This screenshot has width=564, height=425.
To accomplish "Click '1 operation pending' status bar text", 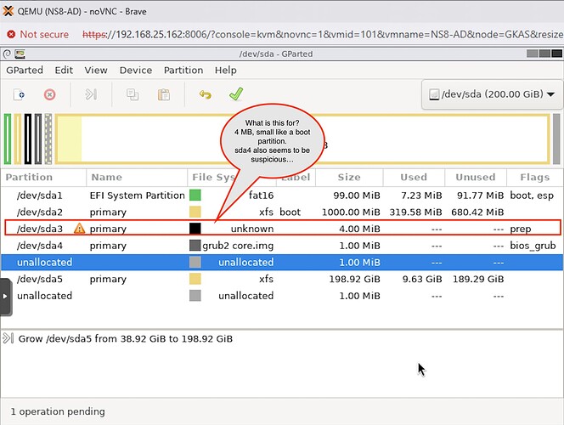I will pyautogui.click(x=58, y=411).
